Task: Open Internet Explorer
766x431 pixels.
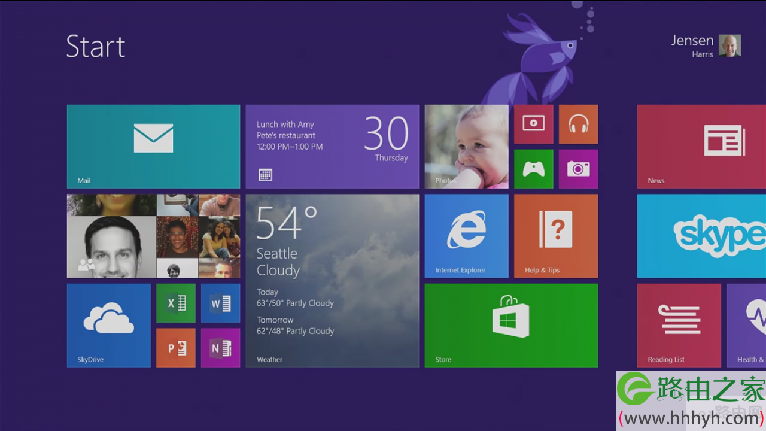Action: pyautogui.click(x=466, y=236)
